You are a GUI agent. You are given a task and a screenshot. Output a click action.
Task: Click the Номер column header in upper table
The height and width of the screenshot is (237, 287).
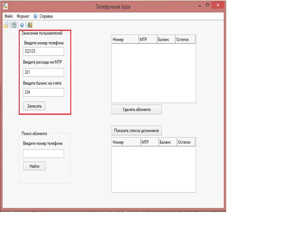click(124, 40)
